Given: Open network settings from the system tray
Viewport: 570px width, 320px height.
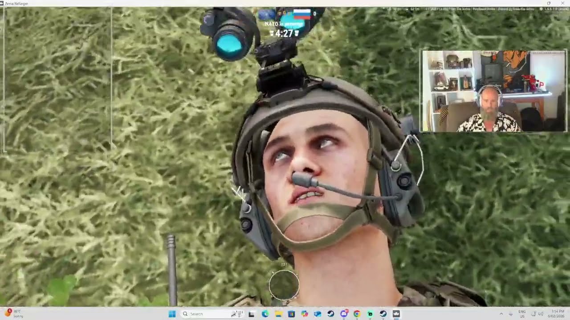Looking at the screenshot, I should (533, 314).
